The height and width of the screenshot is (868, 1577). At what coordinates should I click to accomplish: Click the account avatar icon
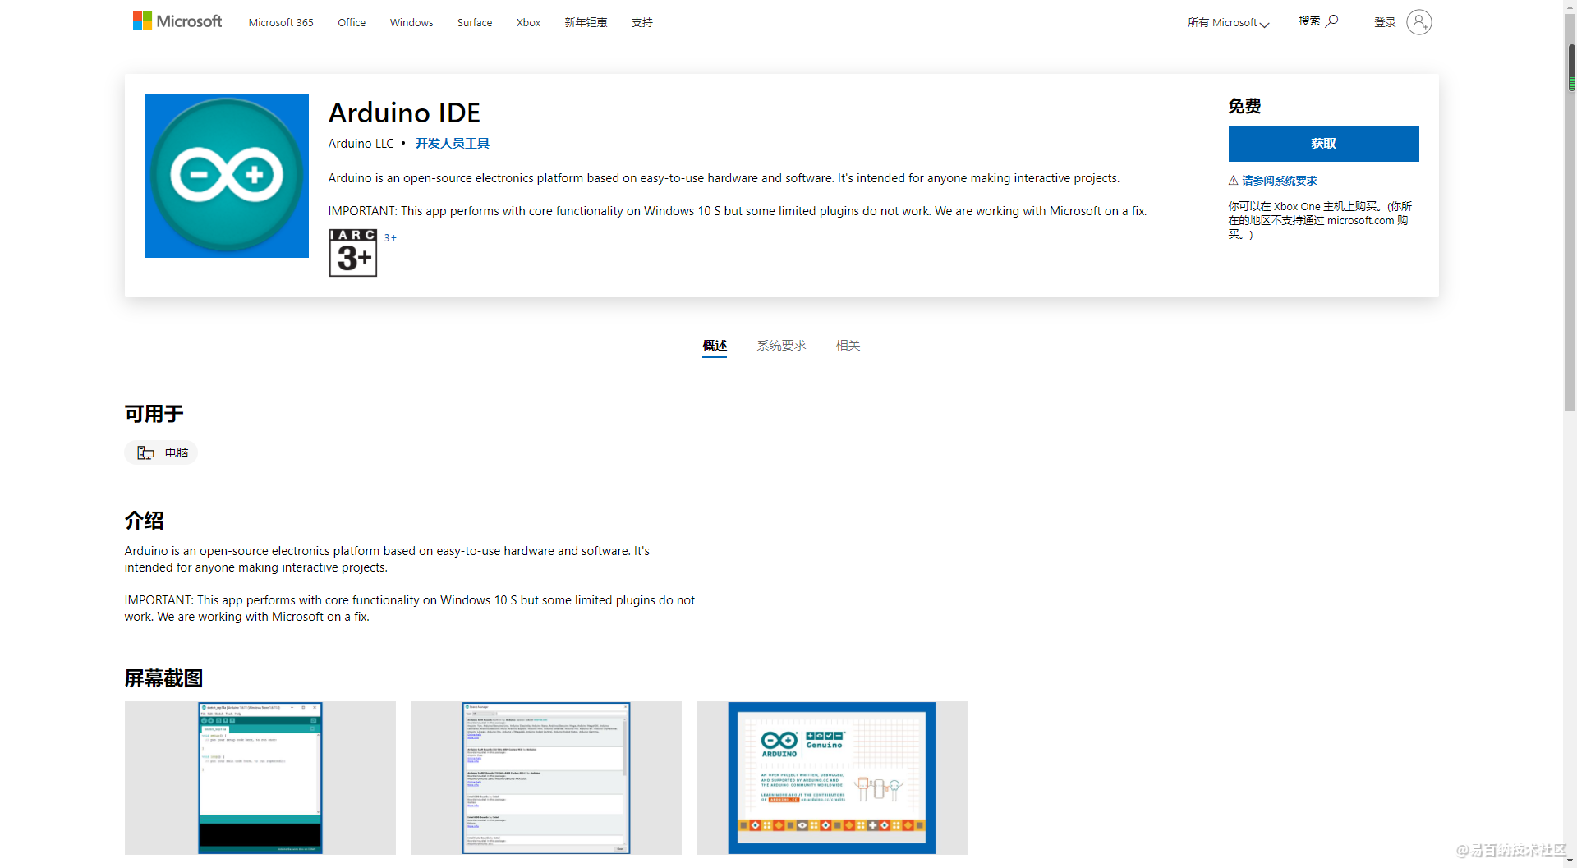[1418, 22]
